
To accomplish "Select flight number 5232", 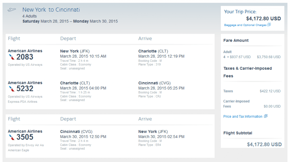I will (25, 89).
